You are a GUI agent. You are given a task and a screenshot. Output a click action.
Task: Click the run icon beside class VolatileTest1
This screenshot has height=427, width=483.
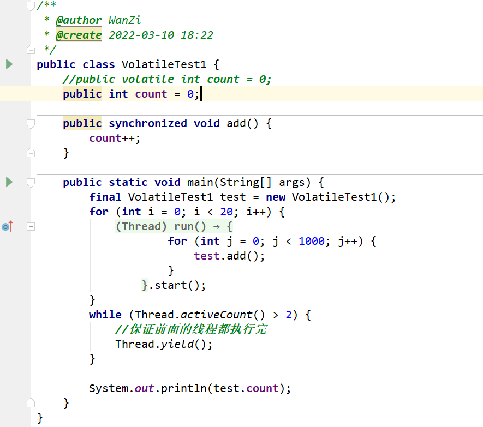coord(8,64)
